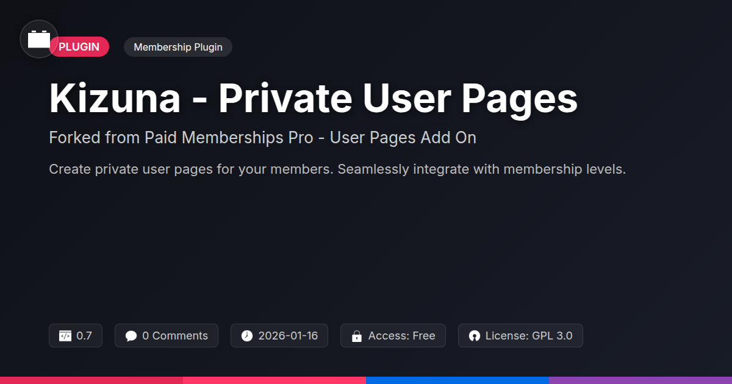
Task: Click the forked from Paid Memberships Pro subtitle
Action: point(262,138)
